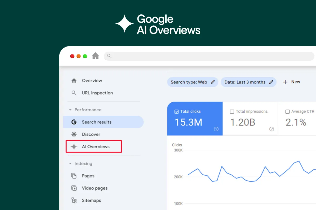
Task: Click the Pages document icon
Action: 74,176
